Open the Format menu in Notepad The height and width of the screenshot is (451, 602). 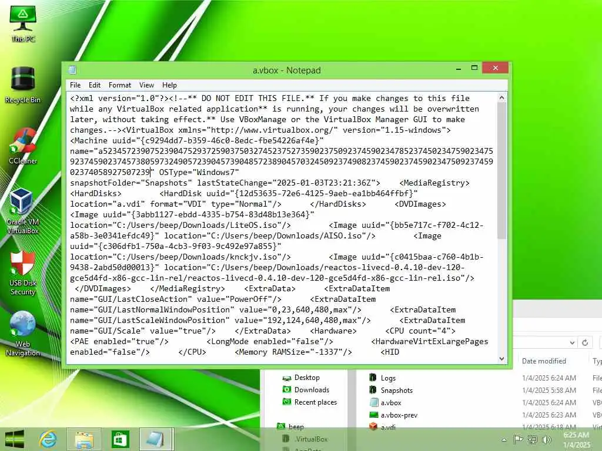pos(120,85)
